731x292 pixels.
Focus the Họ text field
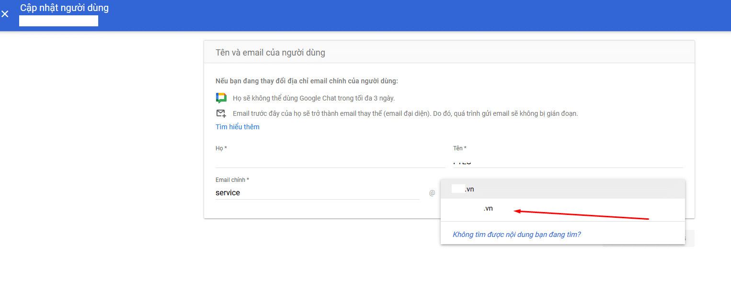point(330,161)
